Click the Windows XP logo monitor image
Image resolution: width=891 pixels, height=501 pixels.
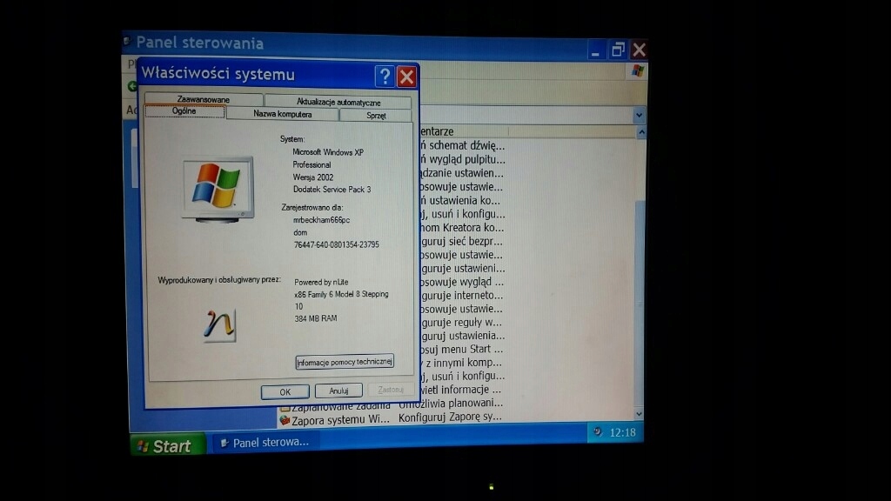218,190
